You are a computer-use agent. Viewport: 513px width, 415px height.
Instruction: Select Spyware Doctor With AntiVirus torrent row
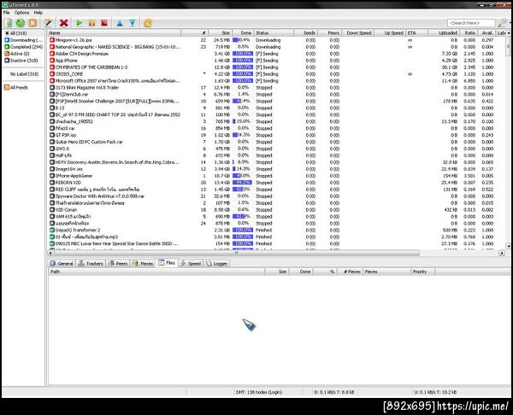click(x=276, y=196)
